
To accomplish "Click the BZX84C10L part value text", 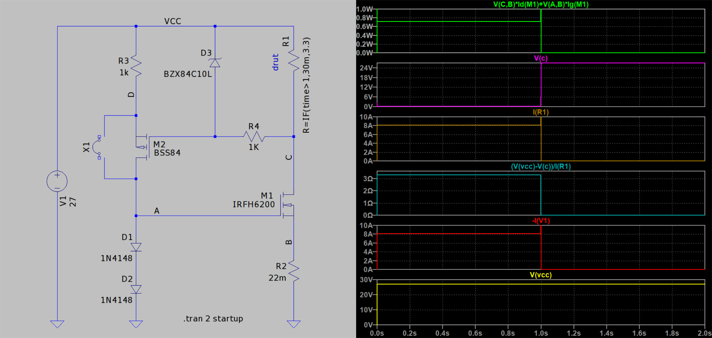I will (x=188, y=74).
